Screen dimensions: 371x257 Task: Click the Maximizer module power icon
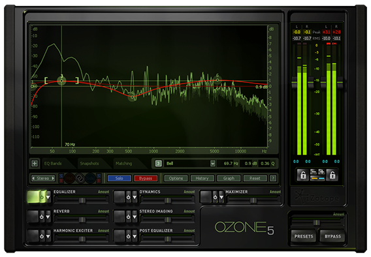(215, 197)
